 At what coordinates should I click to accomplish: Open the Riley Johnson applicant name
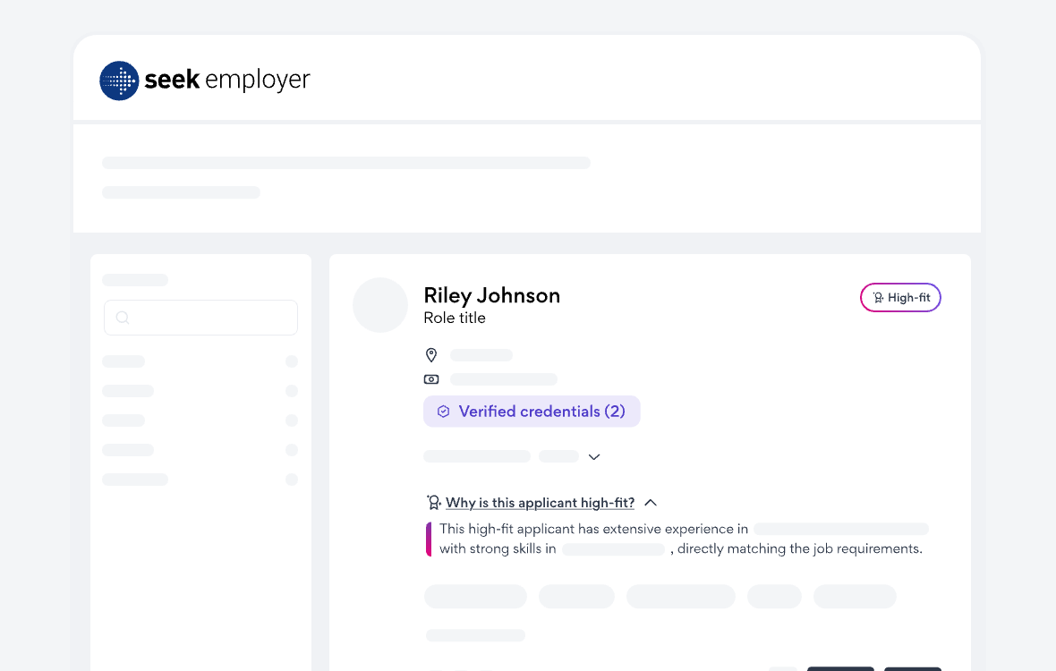491,295
